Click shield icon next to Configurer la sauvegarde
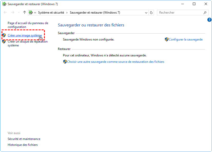 [x=167, y=39]
